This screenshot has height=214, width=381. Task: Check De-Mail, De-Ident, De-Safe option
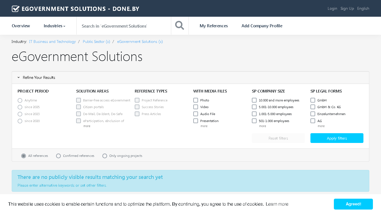(x=78, y=114)
